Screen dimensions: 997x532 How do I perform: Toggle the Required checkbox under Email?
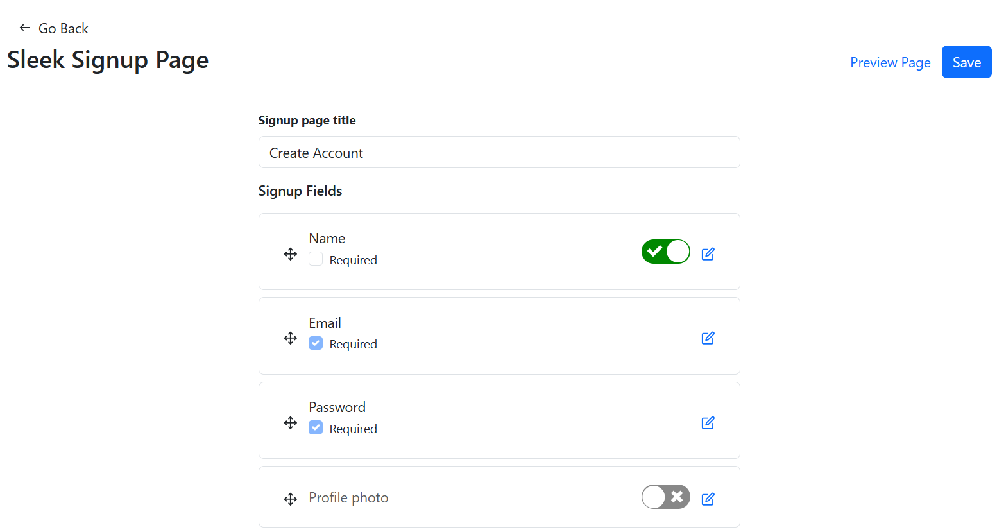316,343
